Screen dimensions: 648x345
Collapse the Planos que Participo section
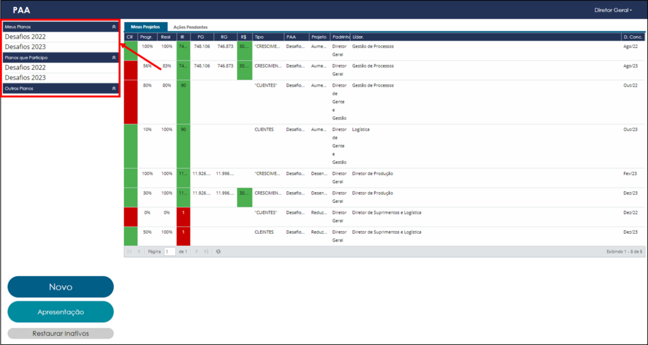click(x=114, y=57)
